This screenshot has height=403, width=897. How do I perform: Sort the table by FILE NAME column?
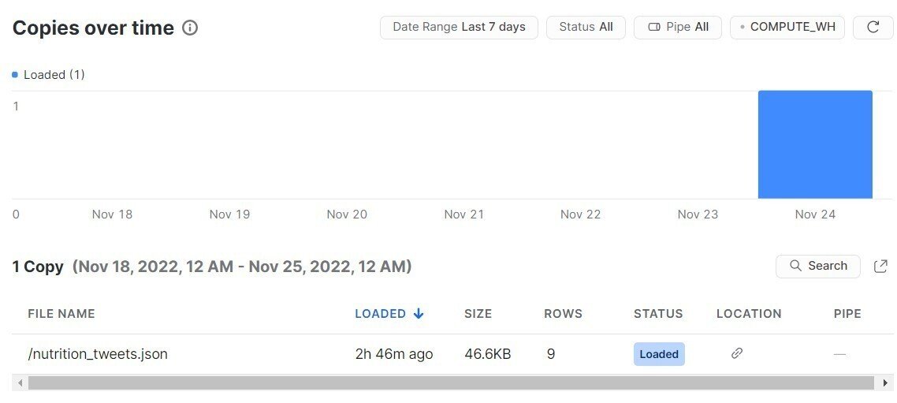[61, 314]
